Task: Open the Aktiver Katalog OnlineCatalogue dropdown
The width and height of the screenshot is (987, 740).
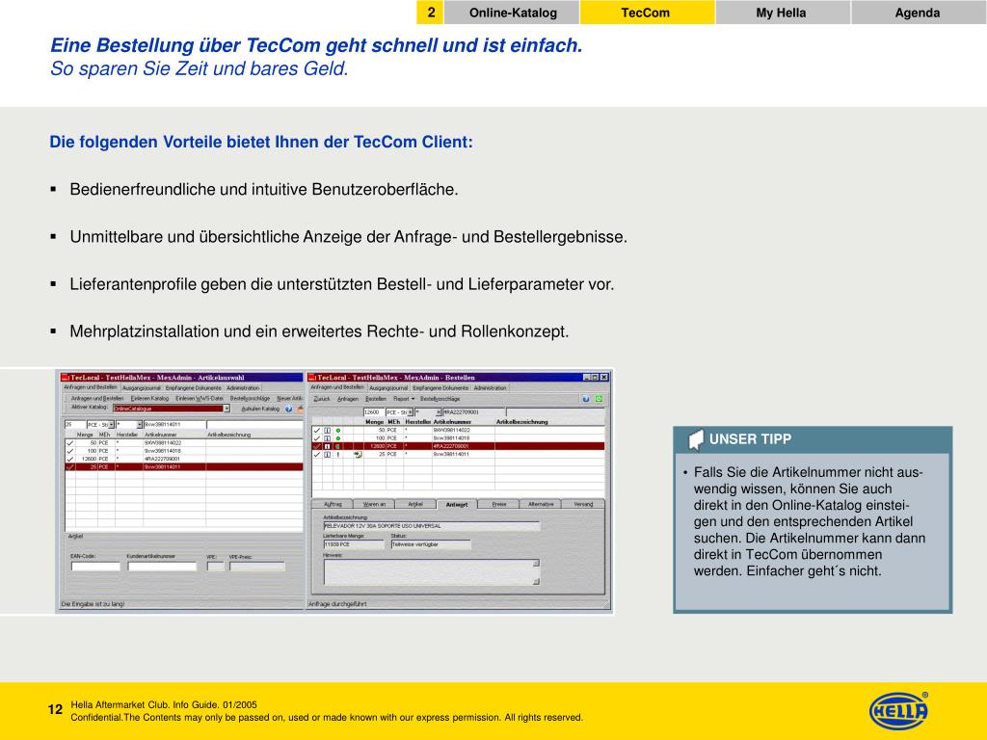Action: tap(227, 409)
